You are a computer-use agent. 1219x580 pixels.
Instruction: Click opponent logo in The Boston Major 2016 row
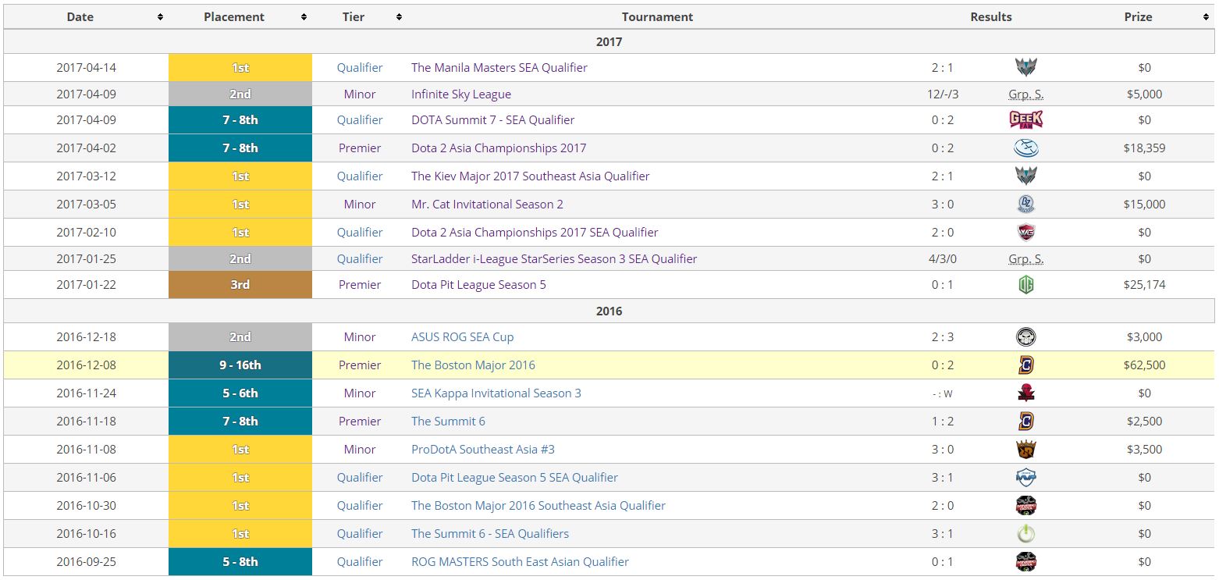click(1025, 365)
